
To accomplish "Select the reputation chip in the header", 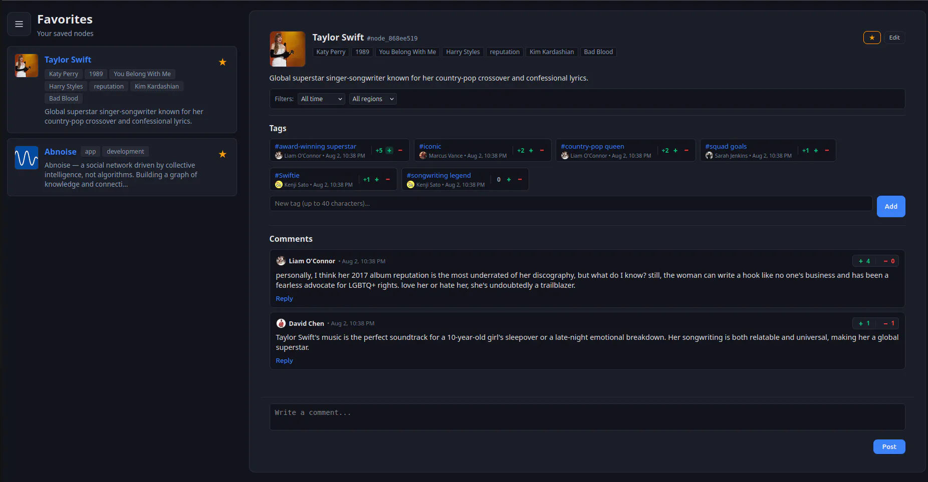I will [x=505, y=52].
